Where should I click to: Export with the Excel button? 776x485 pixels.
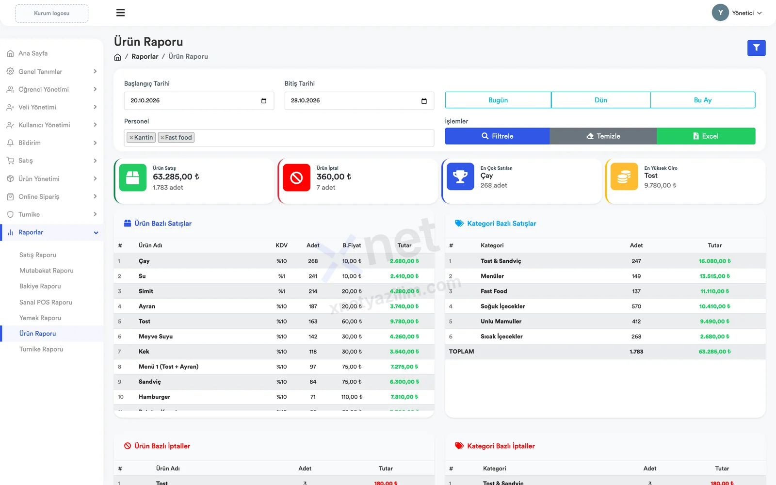(706, 136)
